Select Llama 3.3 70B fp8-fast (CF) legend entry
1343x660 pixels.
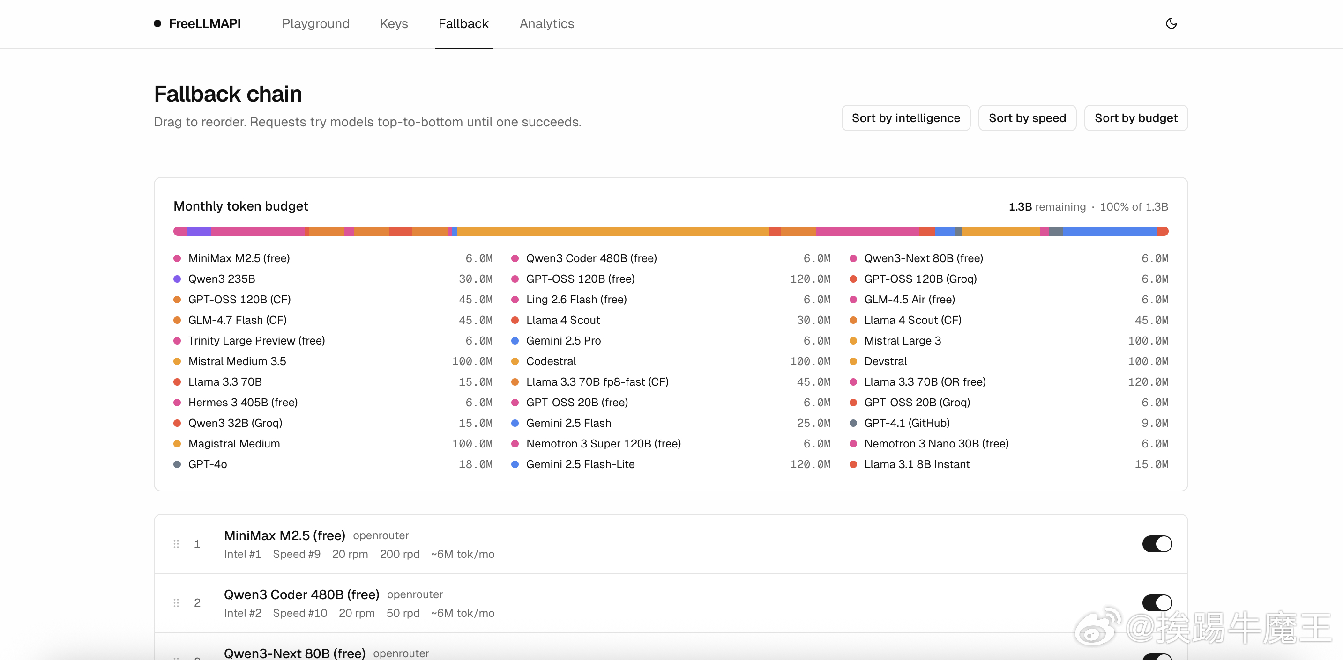[671, 382]
